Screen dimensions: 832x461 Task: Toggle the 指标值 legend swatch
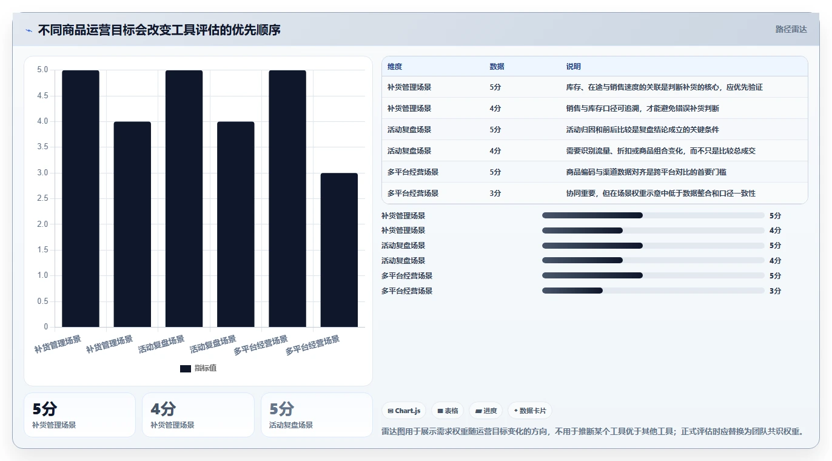coord(186,368)
